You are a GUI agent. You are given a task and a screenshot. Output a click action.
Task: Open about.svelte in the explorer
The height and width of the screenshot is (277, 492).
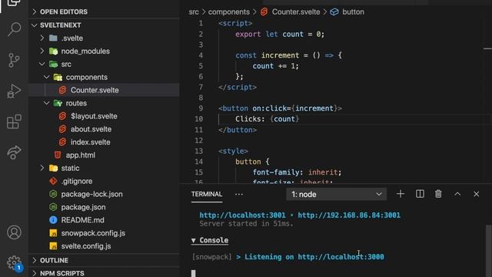click(x=91, y=129)
